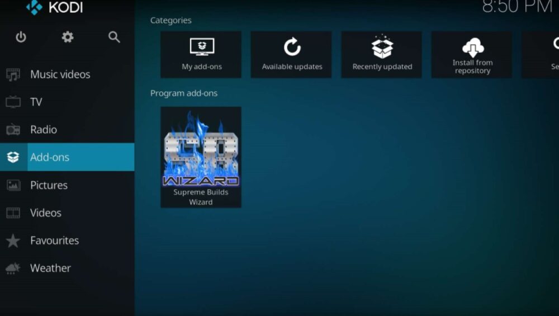Click the TV screen icon
Screen dimensions: 559x316
click(13, 102)
